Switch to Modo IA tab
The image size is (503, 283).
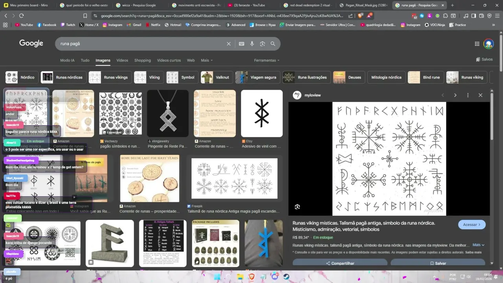click(x=67, y=60)
